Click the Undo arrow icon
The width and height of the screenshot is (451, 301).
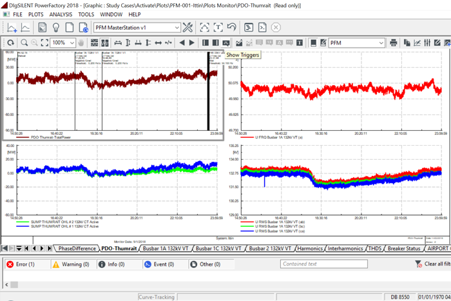[x=231, y=28]
